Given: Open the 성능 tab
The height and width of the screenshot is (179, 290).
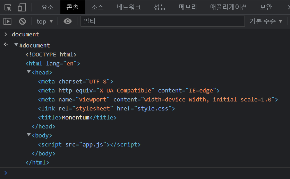Looking at the screenshot, I should point(160,7).
